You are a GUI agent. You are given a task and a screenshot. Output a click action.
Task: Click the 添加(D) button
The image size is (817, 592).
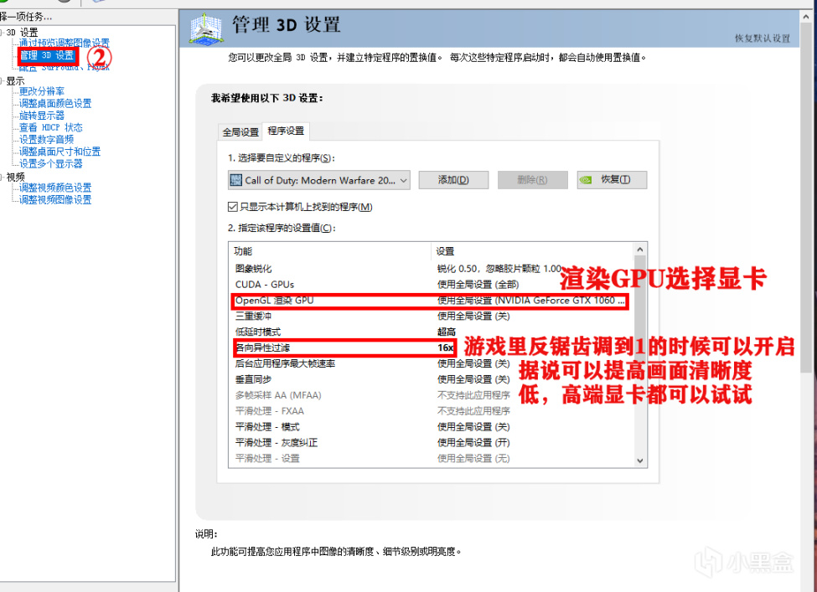[453, 180]
